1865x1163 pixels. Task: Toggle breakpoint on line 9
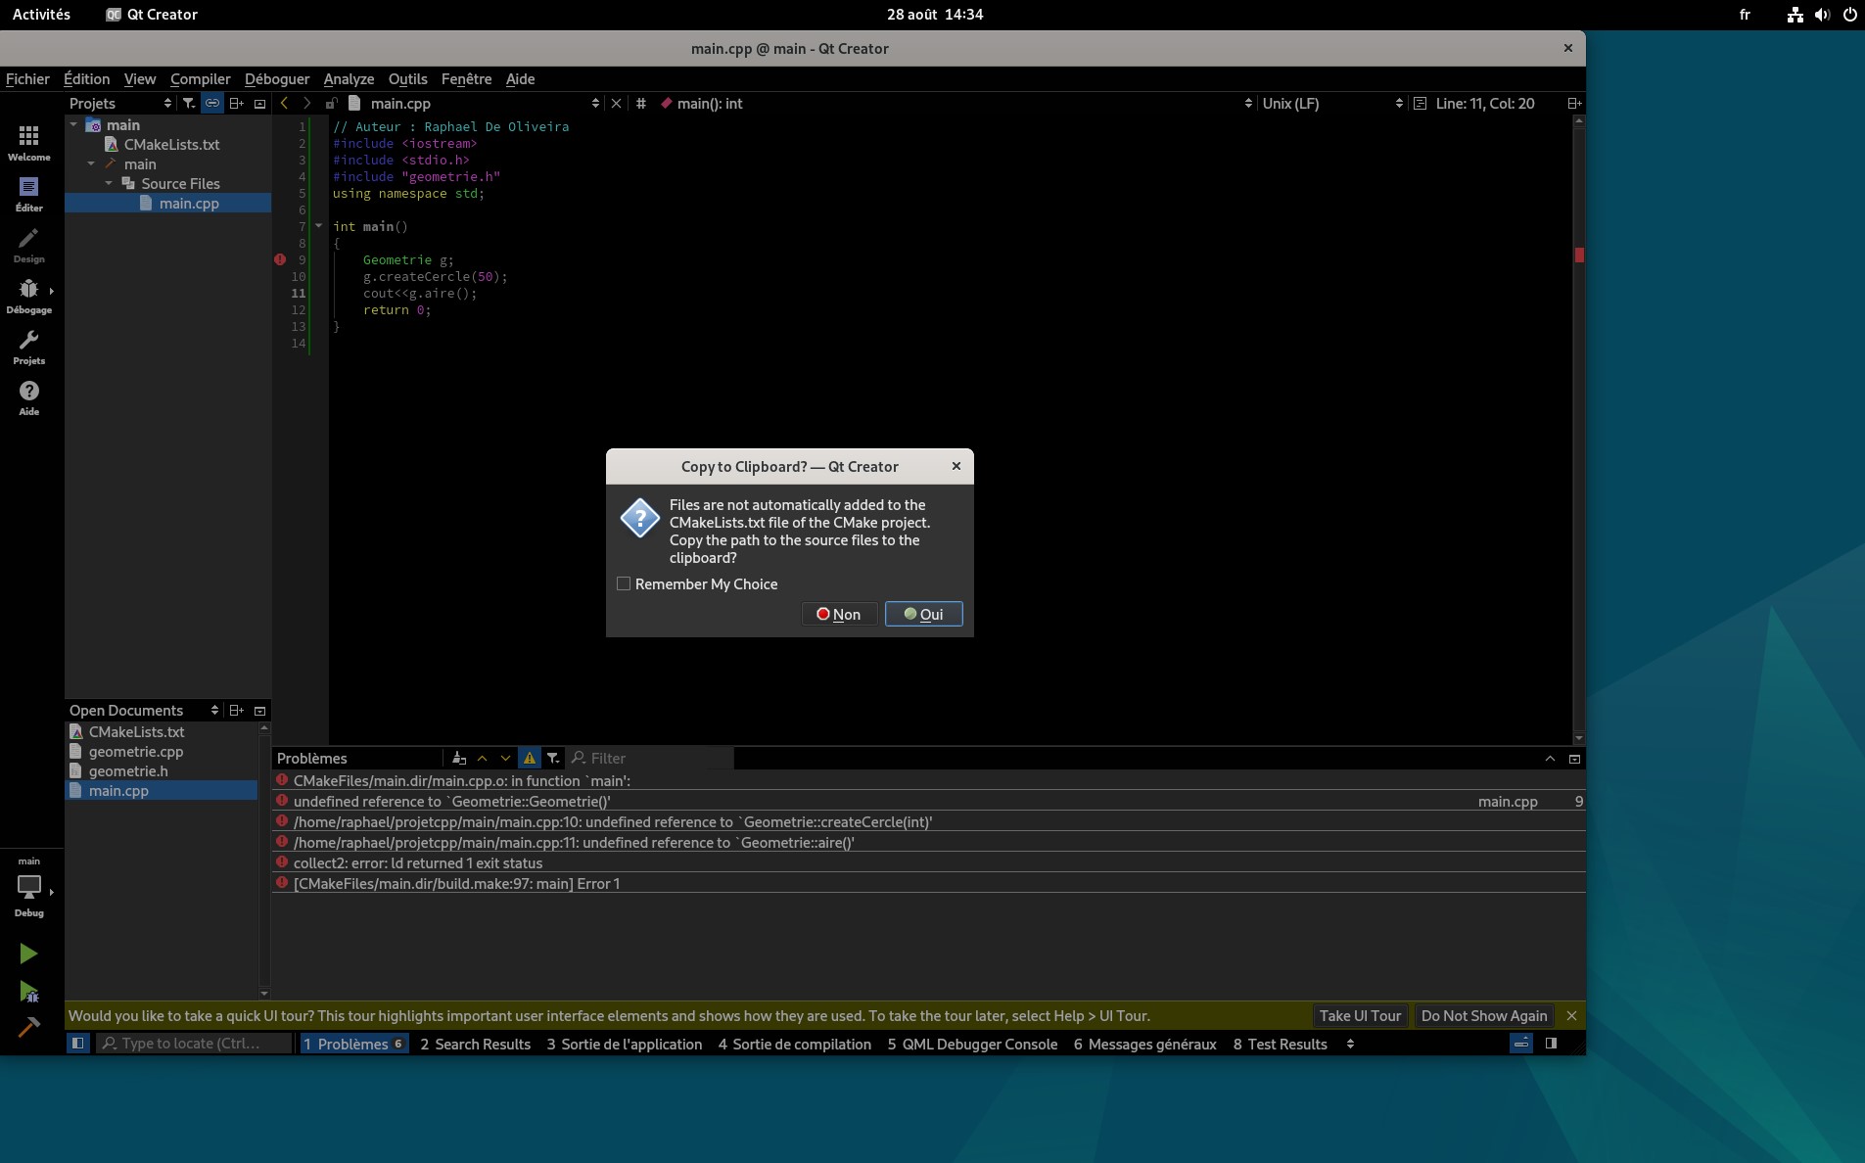pos(280,259)
